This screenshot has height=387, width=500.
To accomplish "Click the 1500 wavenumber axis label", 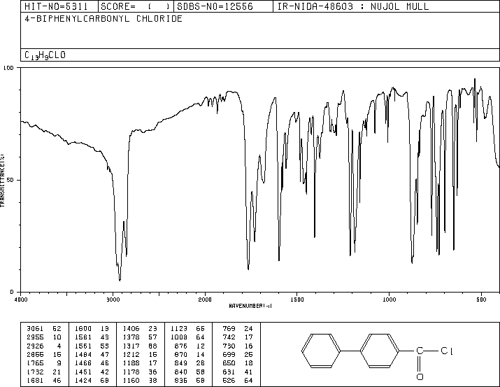I will pyautogui.click(x=297, y=300).
